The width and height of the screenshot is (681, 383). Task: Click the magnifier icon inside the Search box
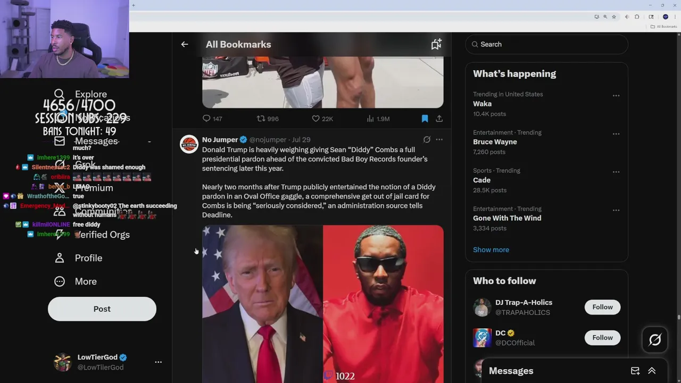coord(475,44)
